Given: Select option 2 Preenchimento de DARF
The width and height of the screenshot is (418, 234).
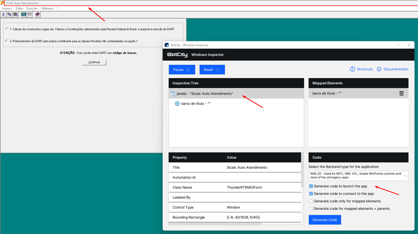Looking at the screenshot, I should point(7,41).
